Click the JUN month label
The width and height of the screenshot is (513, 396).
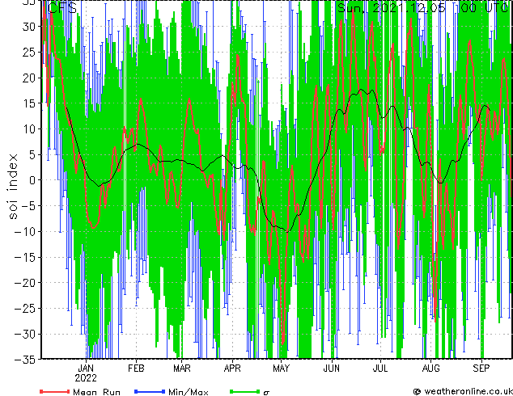332,369
